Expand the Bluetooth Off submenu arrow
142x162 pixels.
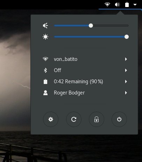(x=126, y=70)
